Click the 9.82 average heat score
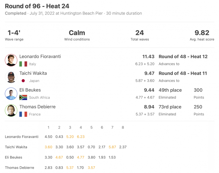This screenshot has height=173, width=219. tap(202, 33)
